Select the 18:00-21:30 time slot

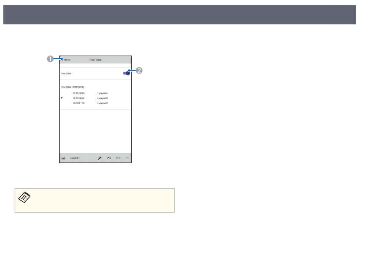[x=79, y=103]
